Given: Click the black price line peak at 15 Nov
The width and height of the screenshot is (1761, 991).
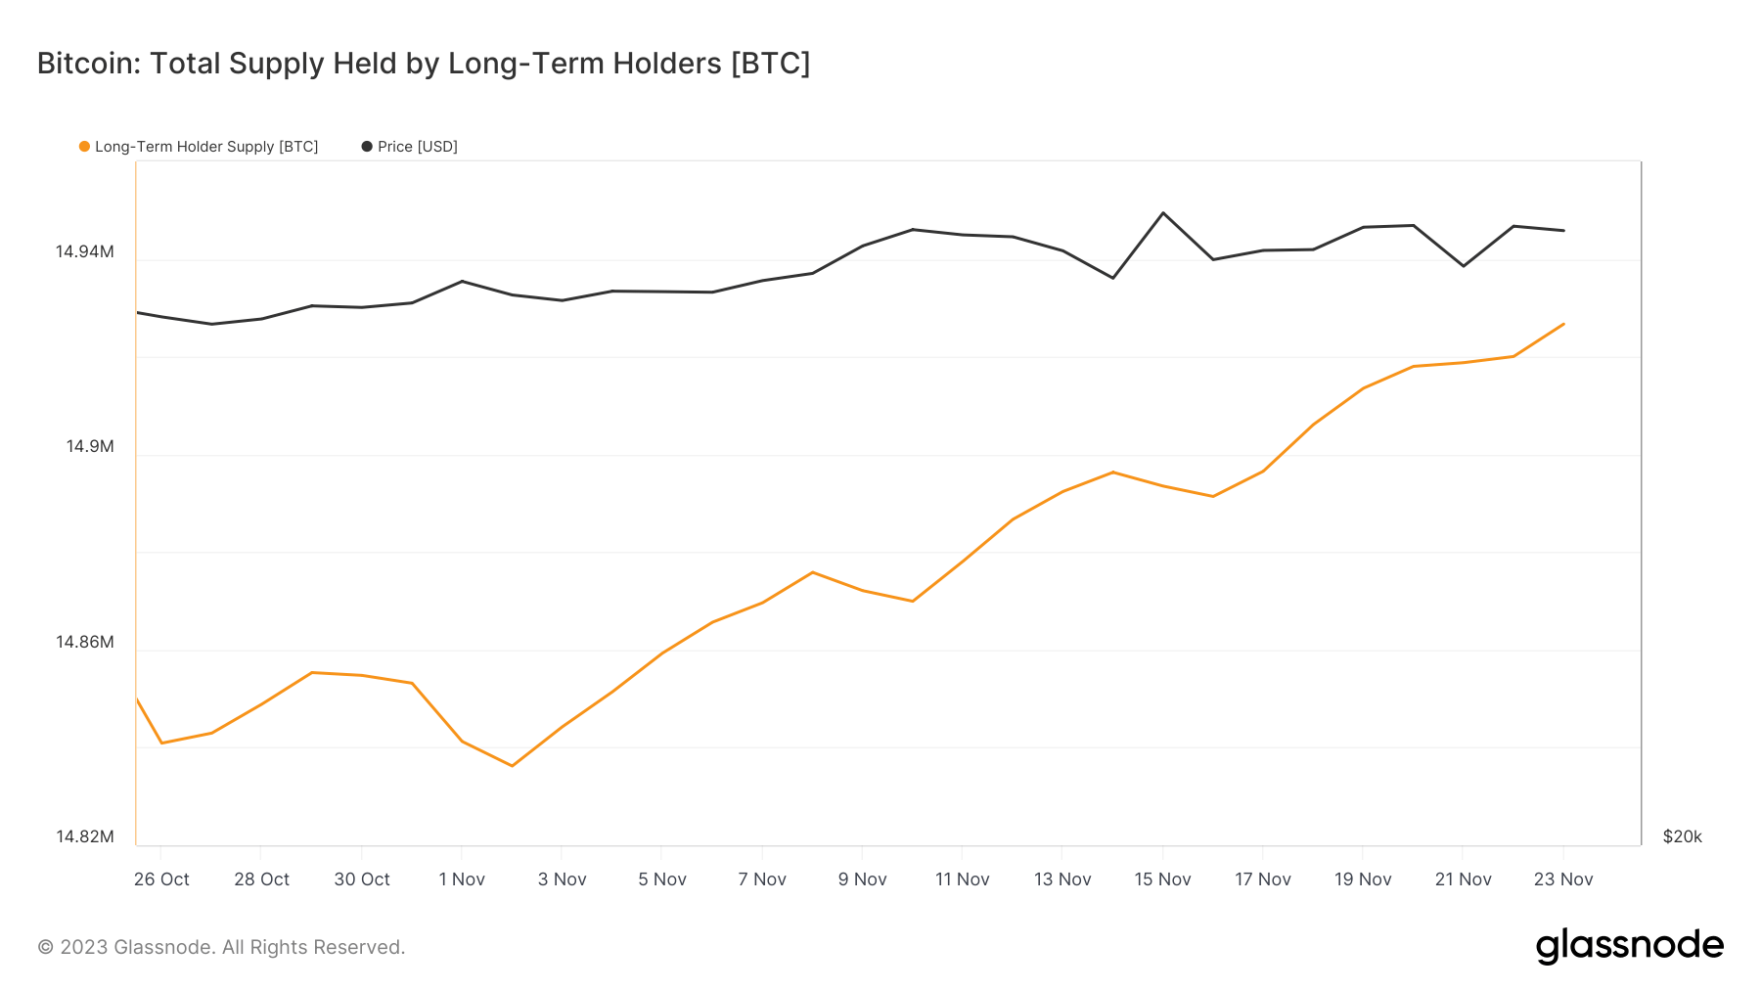Looking at the screenshot, I should pos(1163,212).
